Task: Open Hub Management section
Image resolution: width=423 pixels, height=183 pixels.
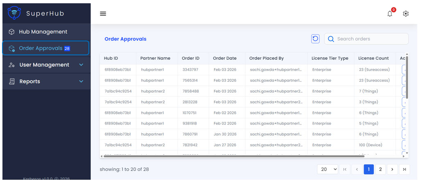Action: click(43, 32)
